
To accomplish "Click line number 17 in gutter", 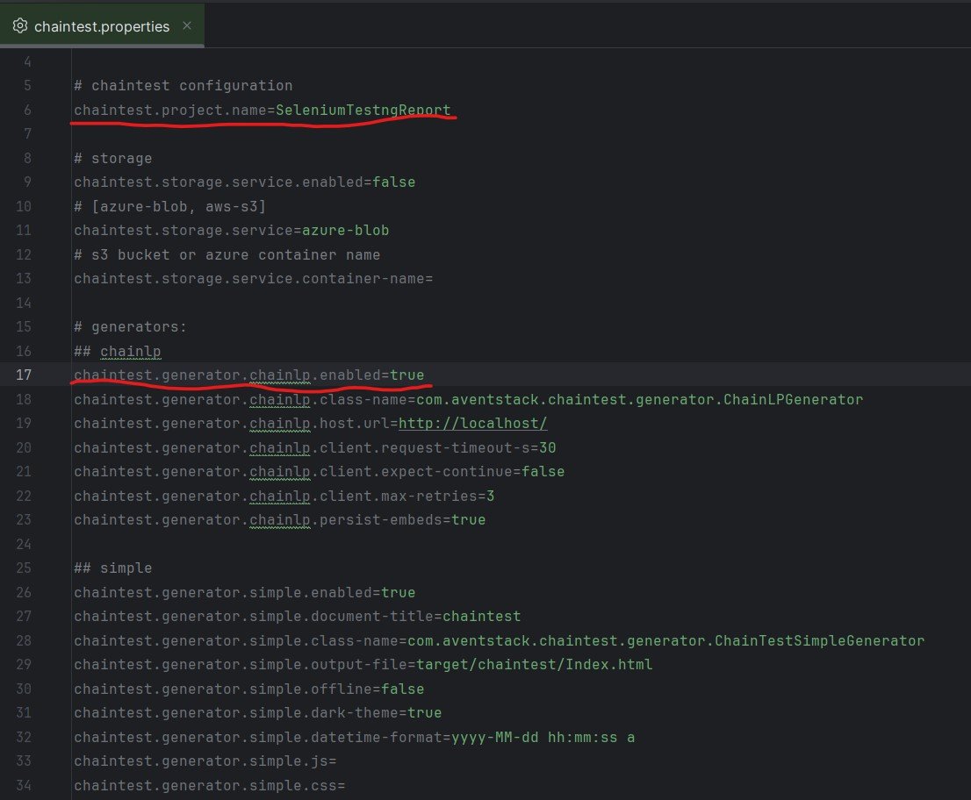I will (24, 375).
